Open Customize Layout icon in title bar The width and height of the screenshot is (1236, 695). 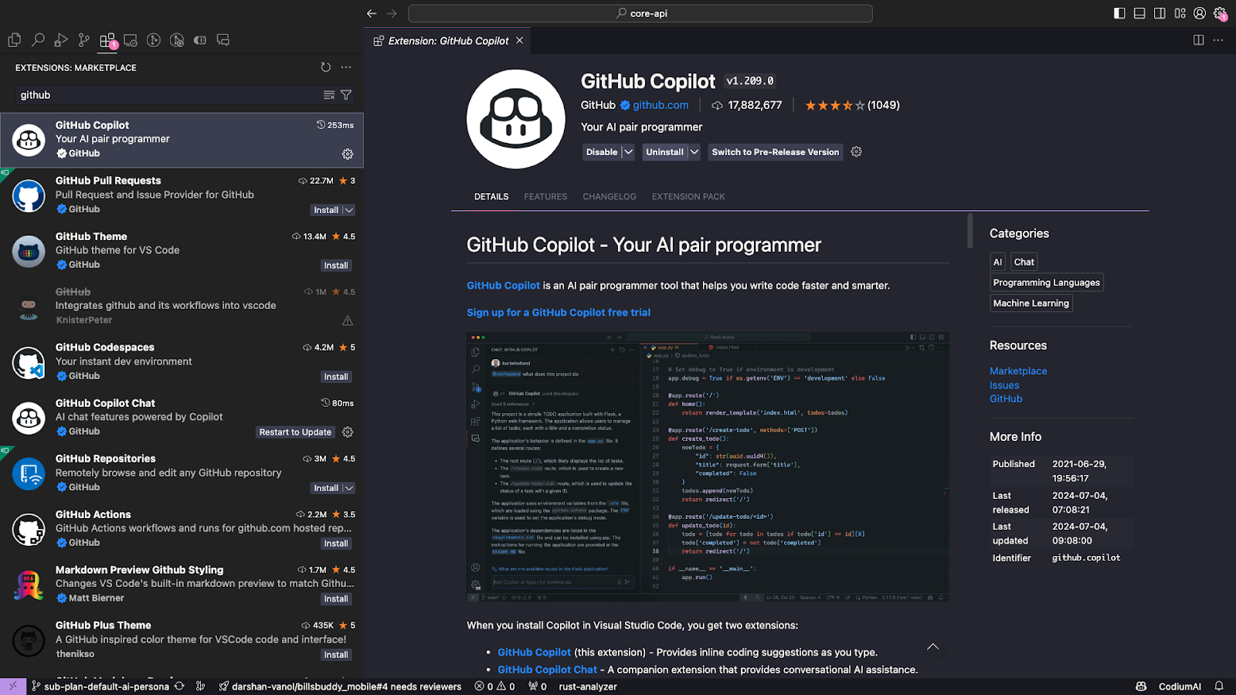point(1180,13)
